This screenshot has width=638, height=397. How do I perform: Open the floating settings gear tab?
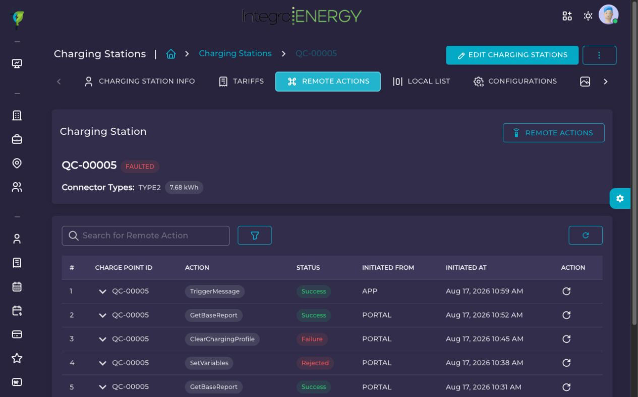point(620,198)
